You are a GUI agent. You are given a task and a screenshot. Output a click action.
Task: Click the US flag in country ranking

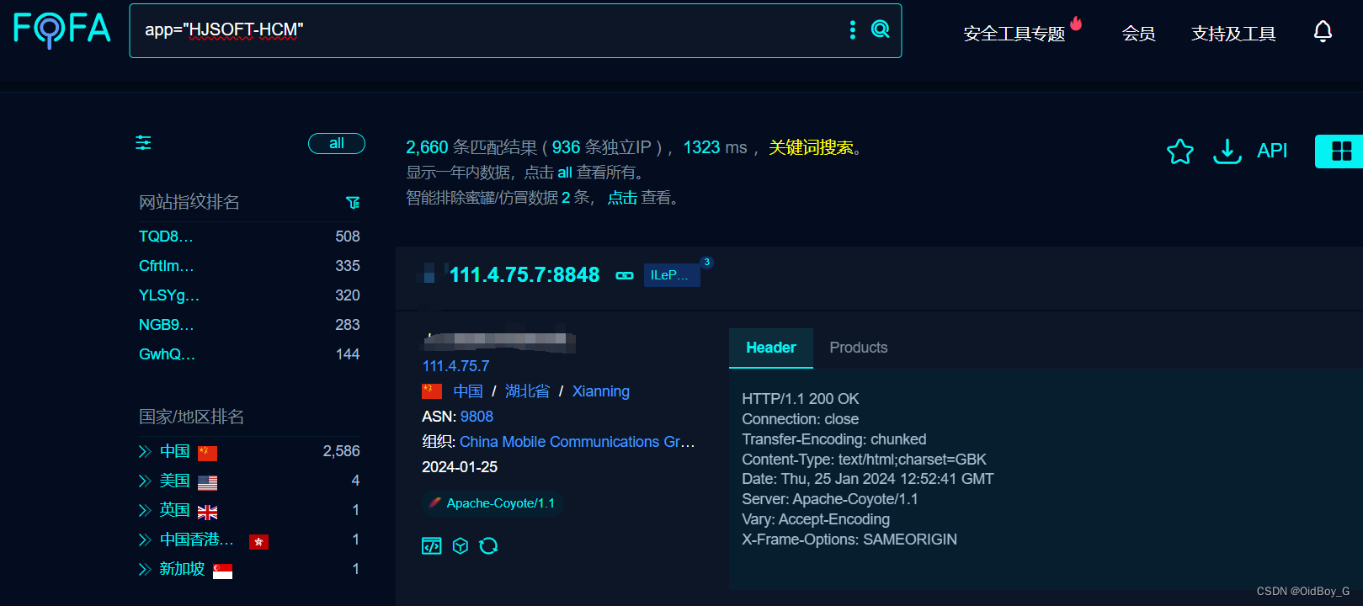pos(207,482)
